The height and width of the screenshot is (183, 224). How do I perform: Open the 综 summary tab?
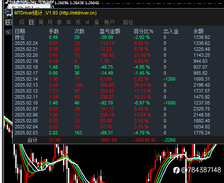(x=22, y=22)
